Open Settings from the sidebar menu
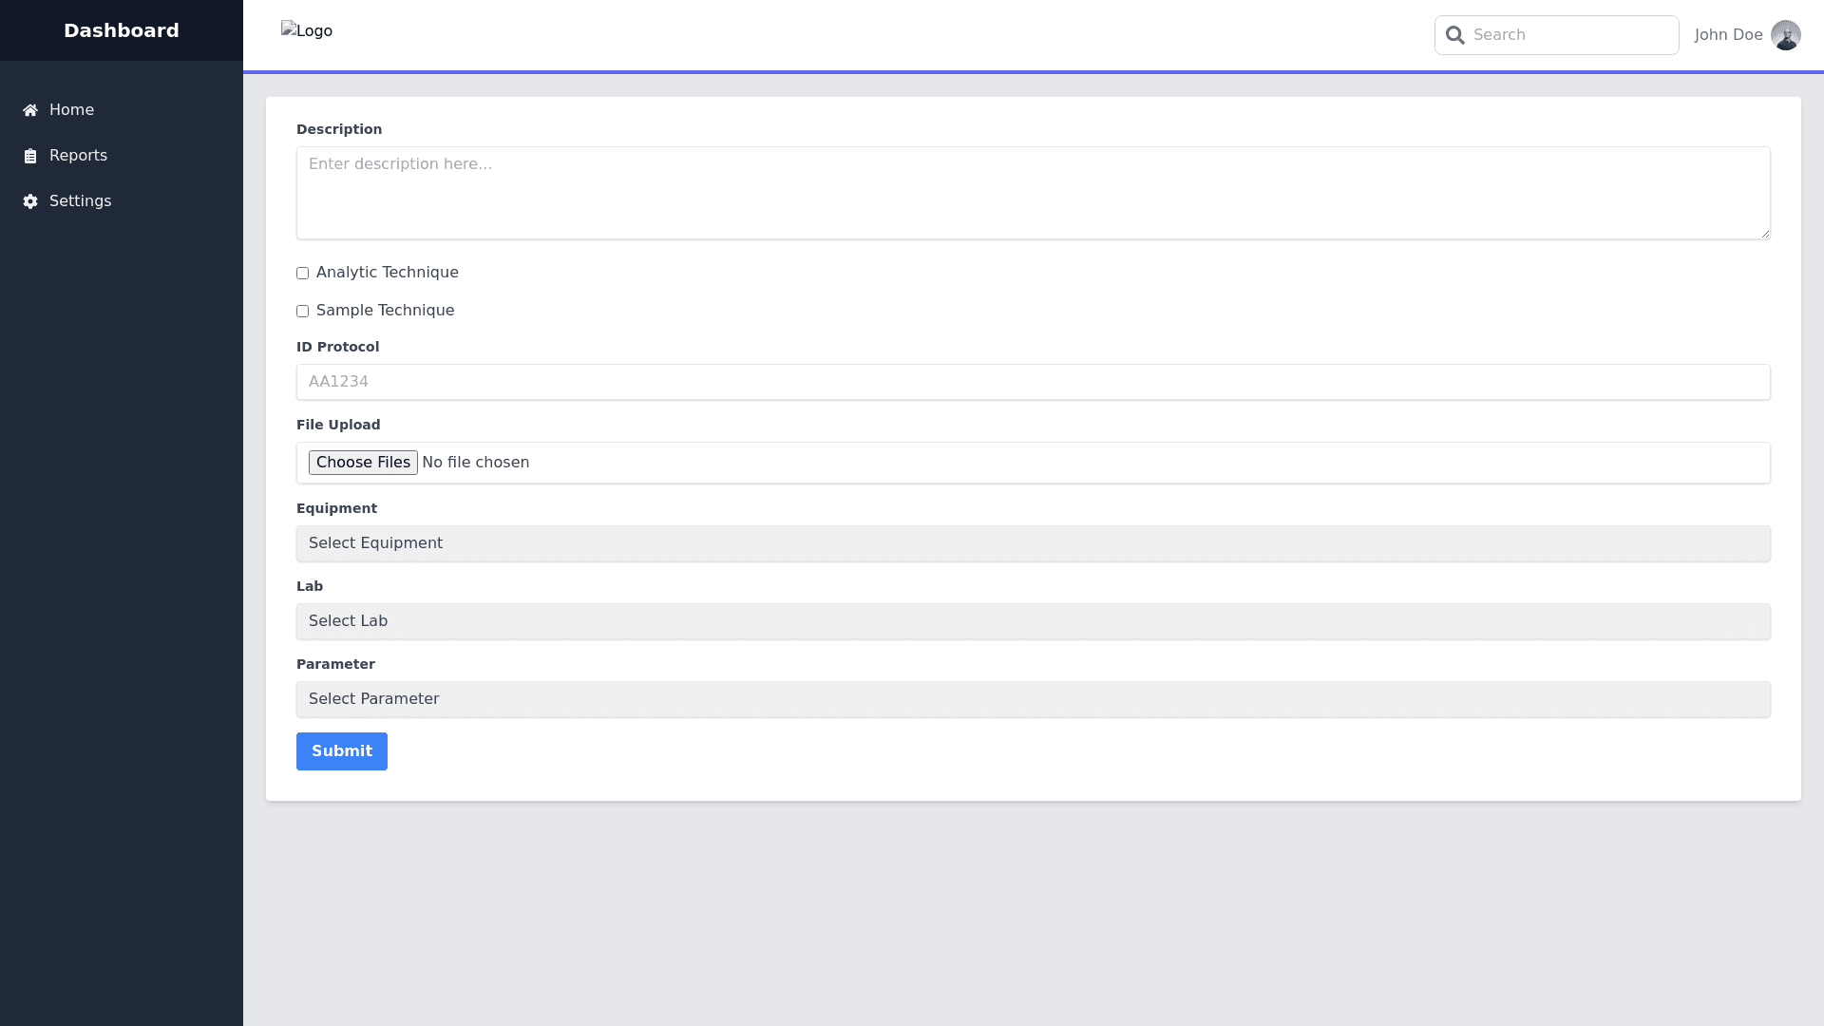This screenshot has width=1824, height=1026. [80, 201]
